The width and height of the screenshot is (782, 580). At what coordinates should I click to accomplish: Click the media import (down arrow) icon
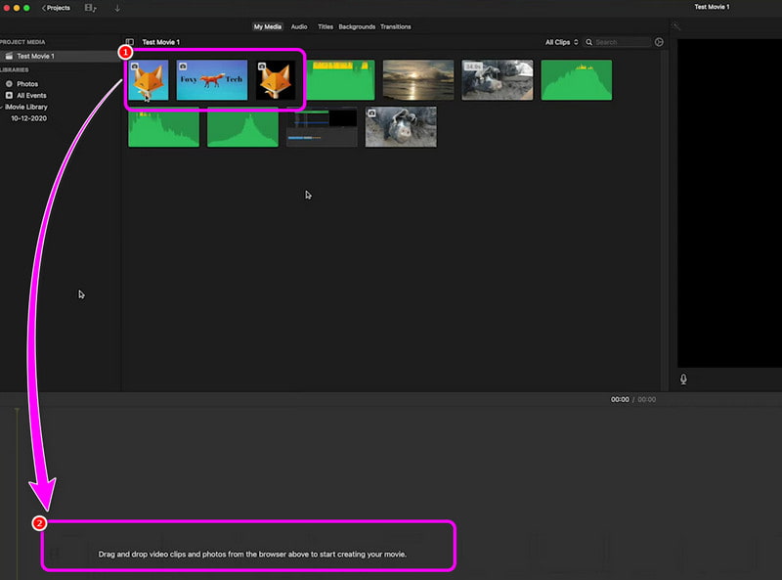117,8
